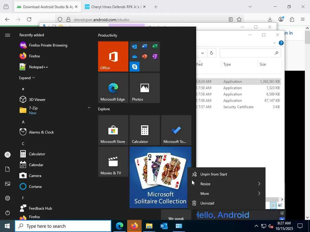Viewport: 310px width, 232px height.
Task: Open Firefox Private Browsing from Recently added
Action: coord(44,45)
